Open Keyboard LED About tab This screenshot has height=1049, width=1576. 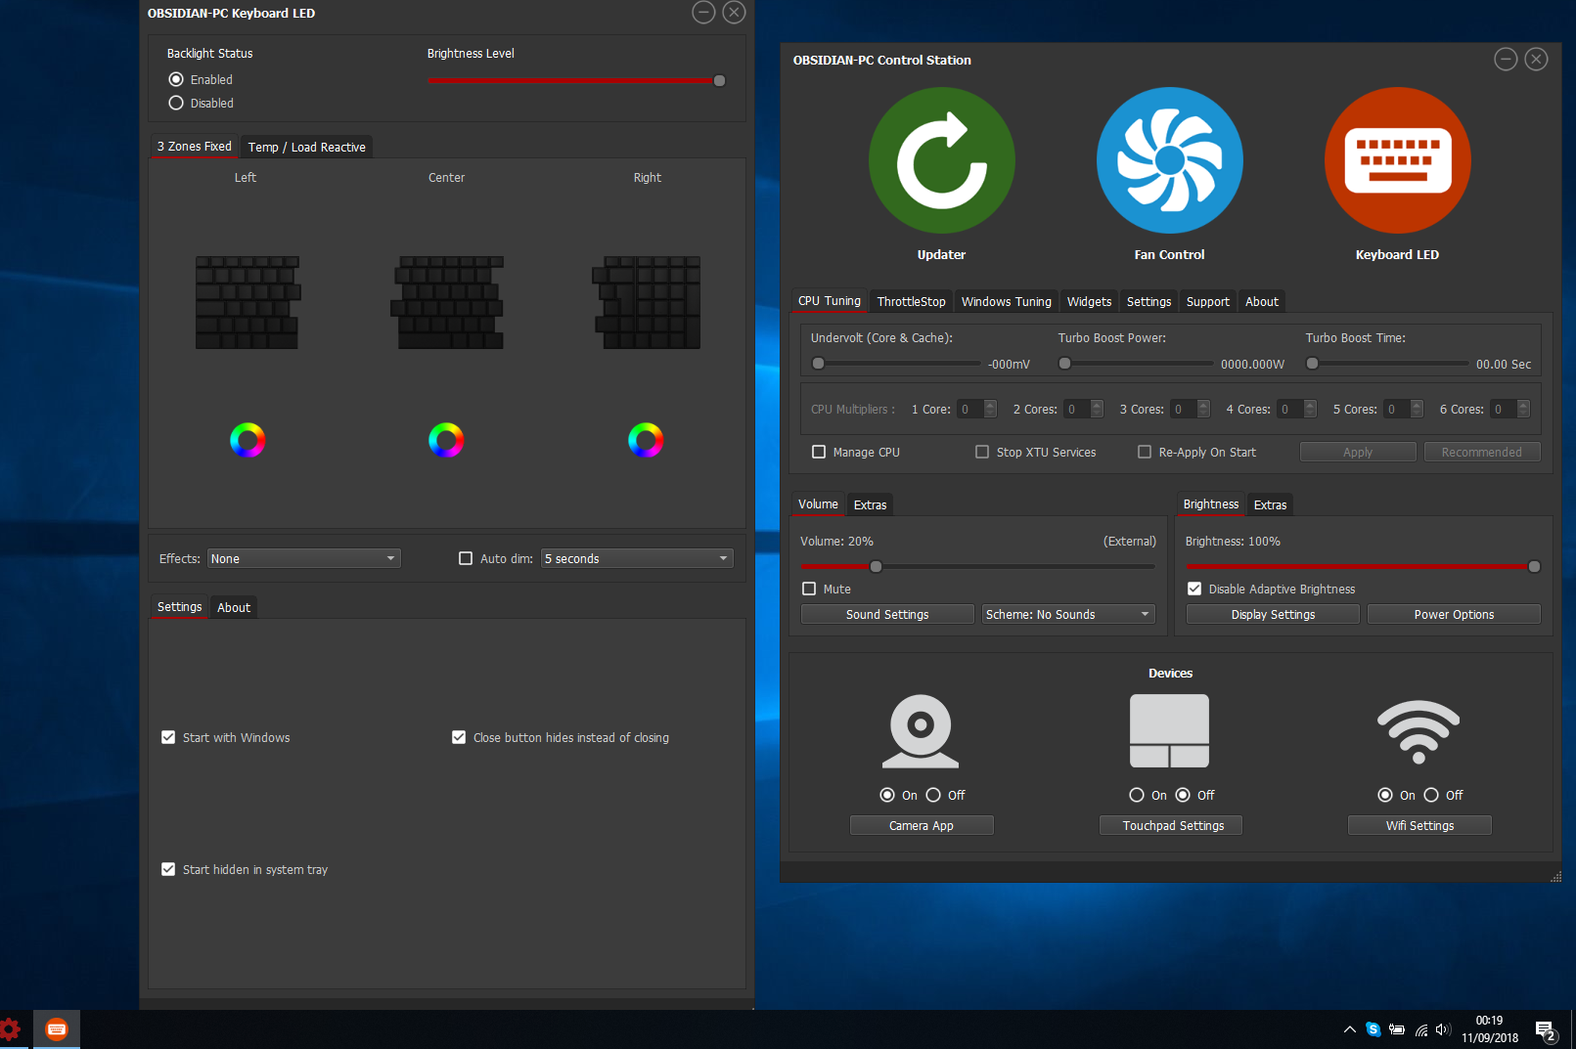[x=234, y=607]
